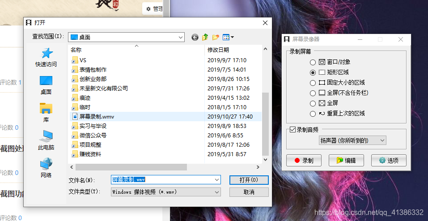Viewport: 428px width, 221px height.
Task: Select the 禾呈新文化有限公司 folder row
Action: (165, 89)
